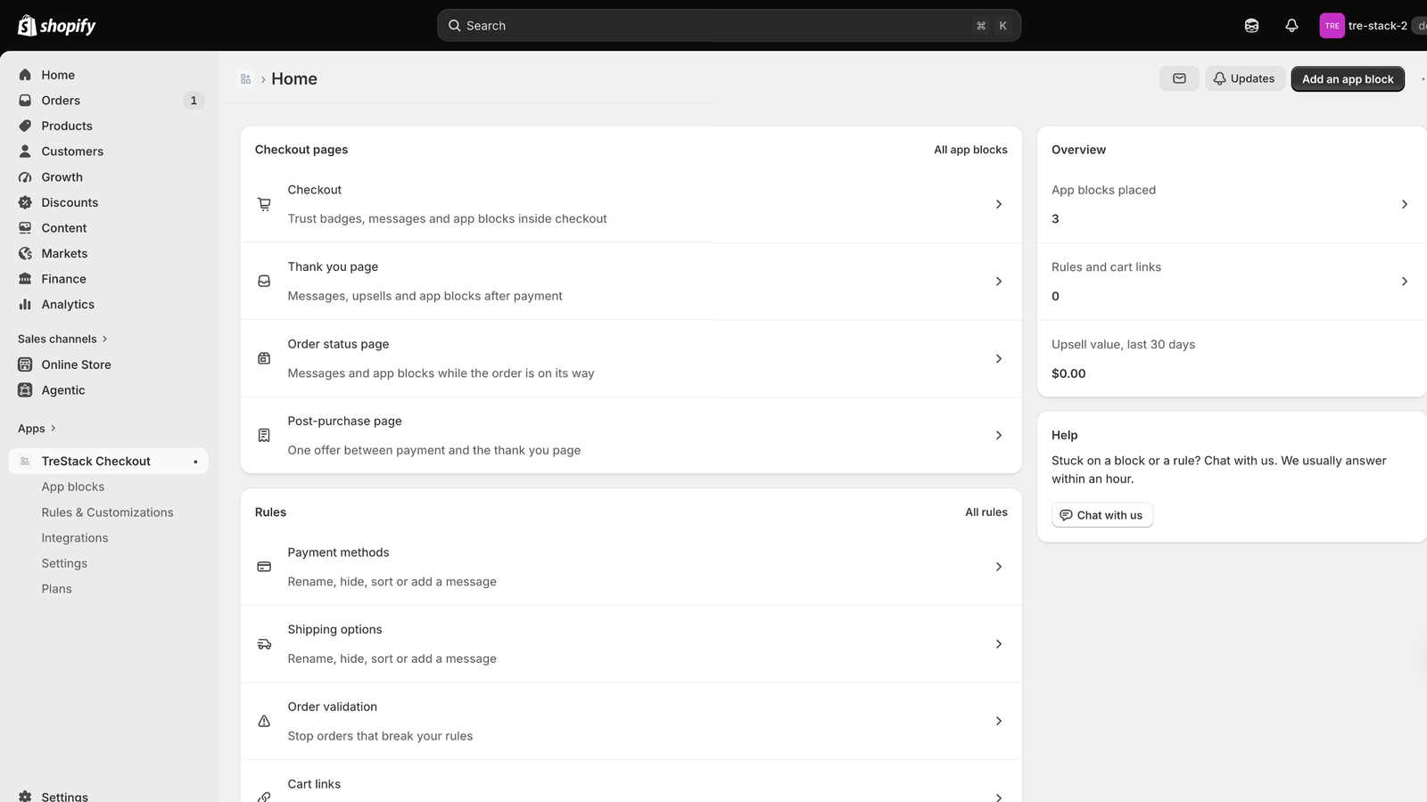Open Rules and cart links chevron

point(1404,281)
